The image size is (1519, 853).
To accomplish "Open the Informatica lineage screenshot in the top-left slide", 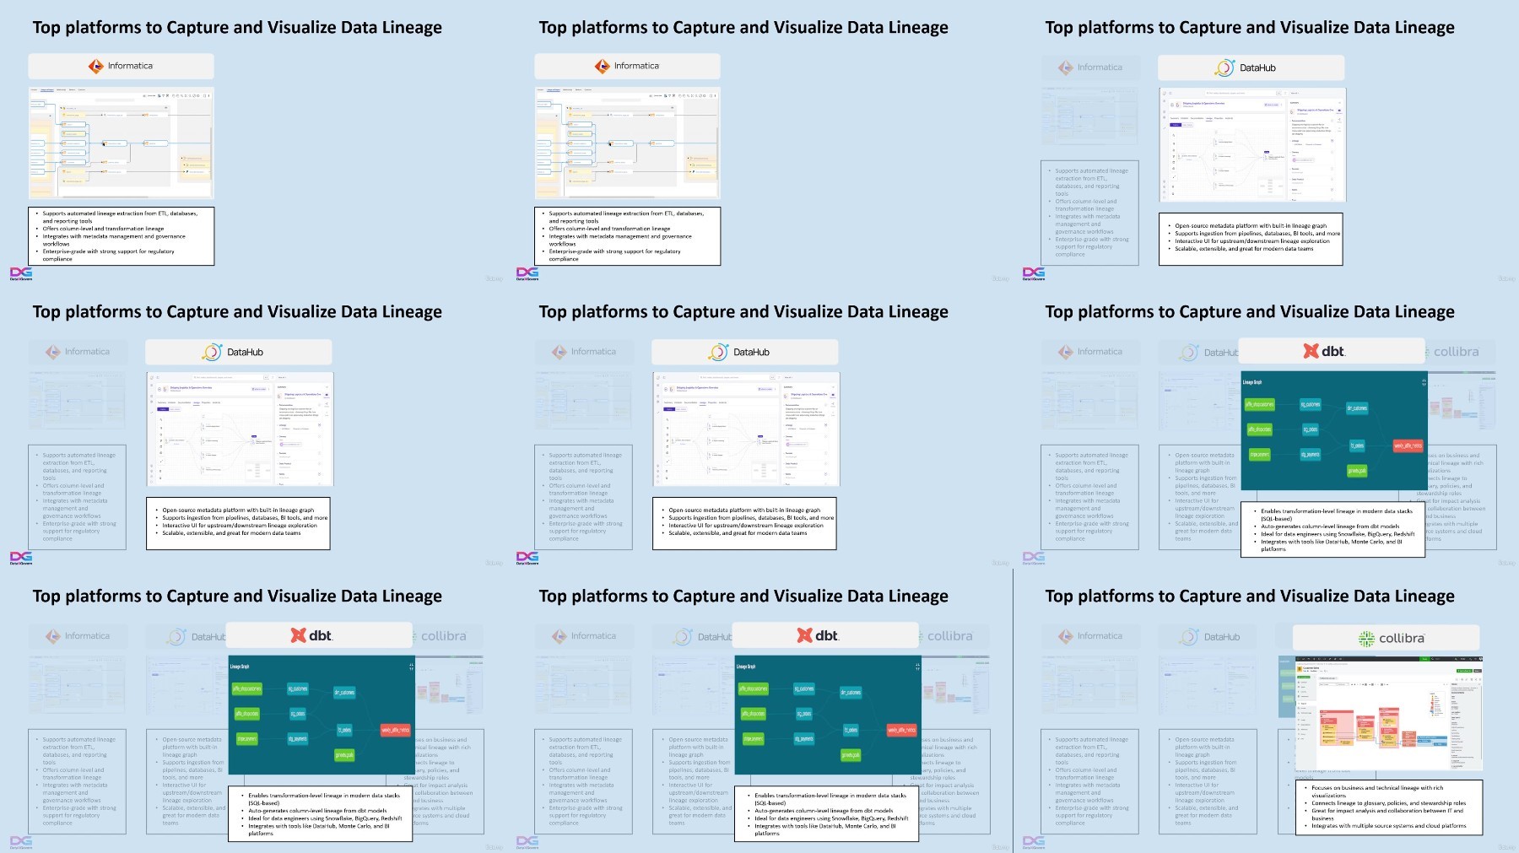I will pyautogui.click(x=121, y=143).
